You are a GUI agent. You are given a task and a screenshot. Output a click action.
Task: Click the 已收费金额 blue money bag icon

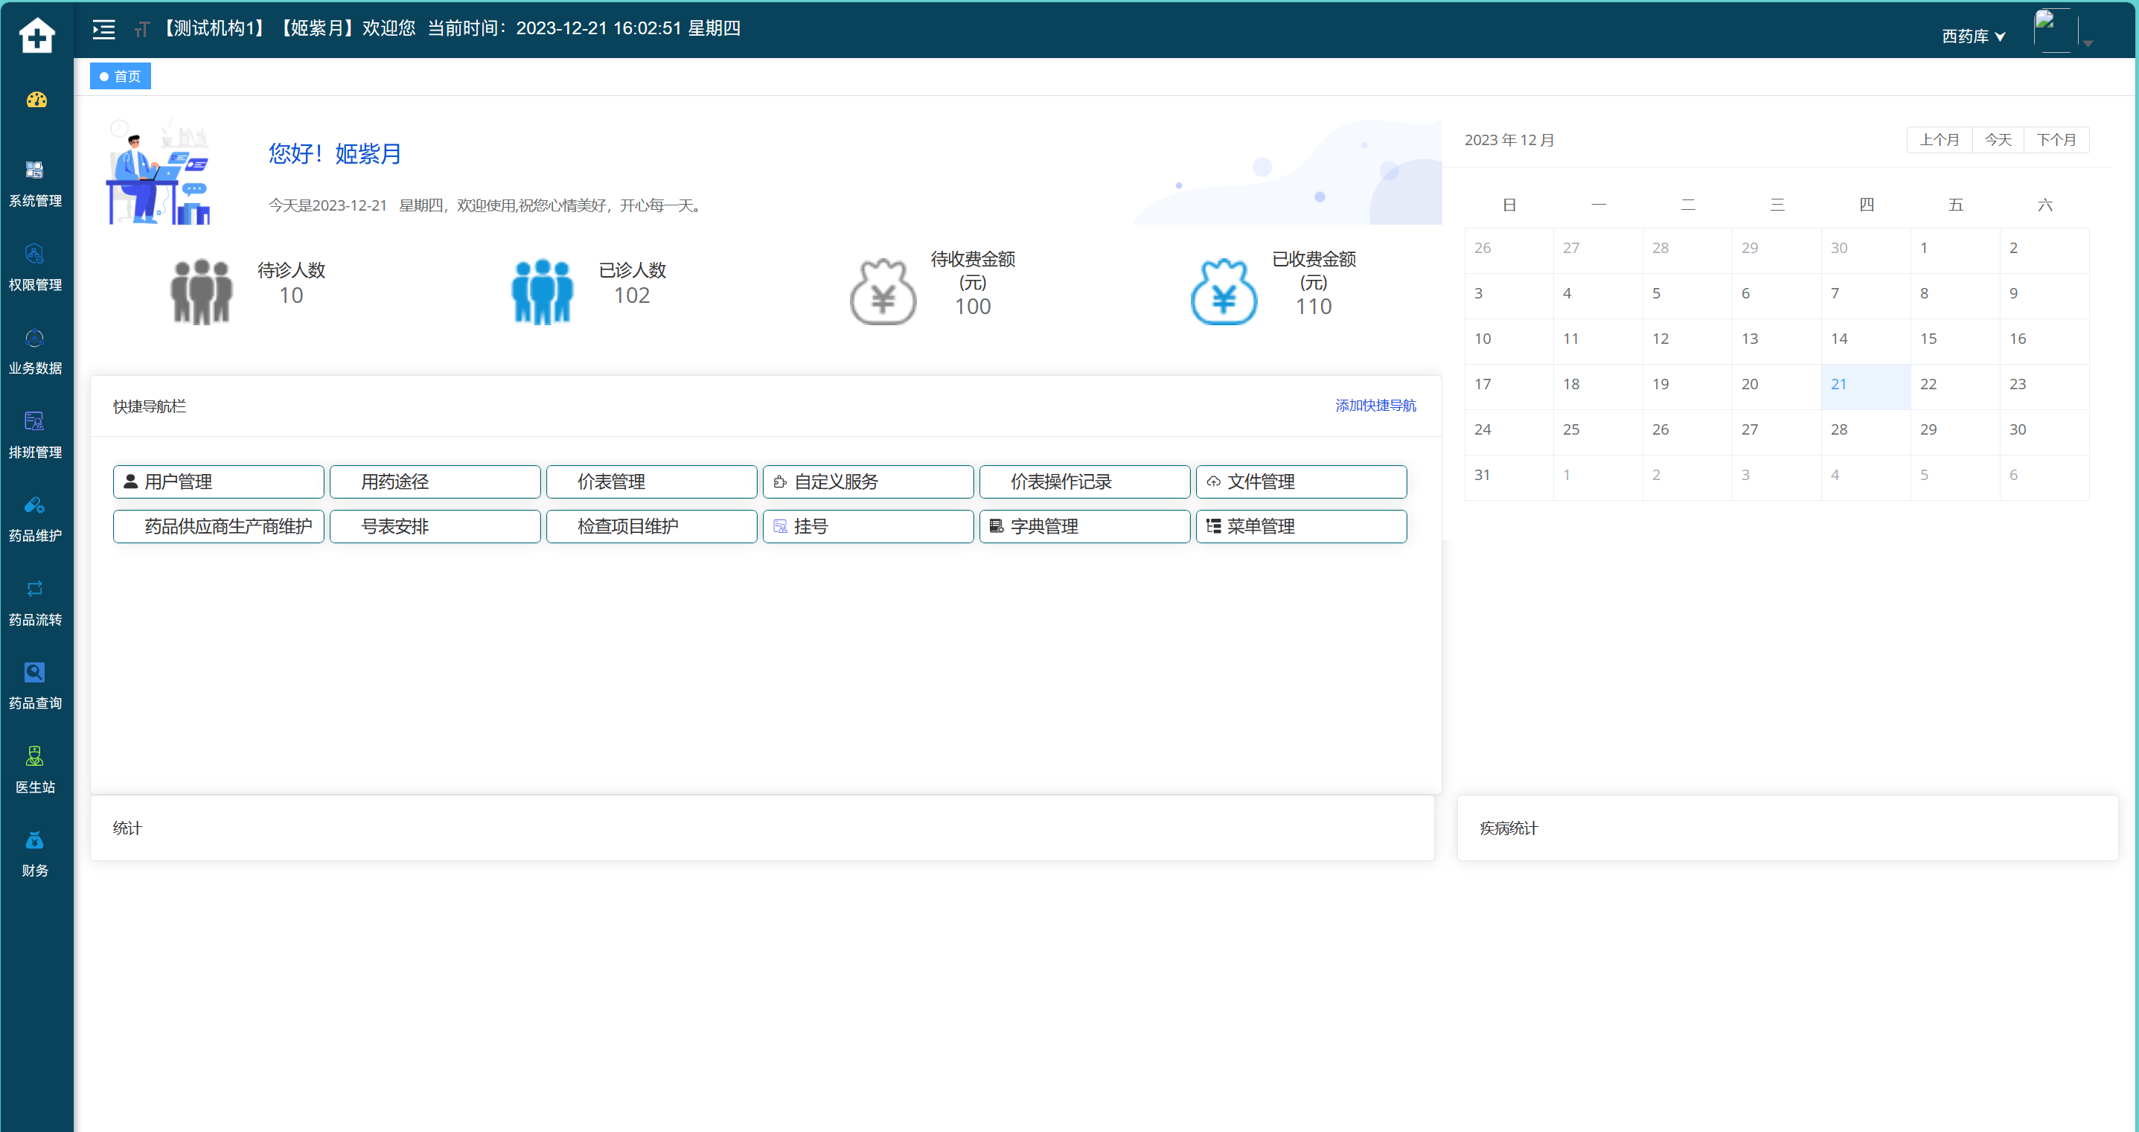[x=1224, y=292]
